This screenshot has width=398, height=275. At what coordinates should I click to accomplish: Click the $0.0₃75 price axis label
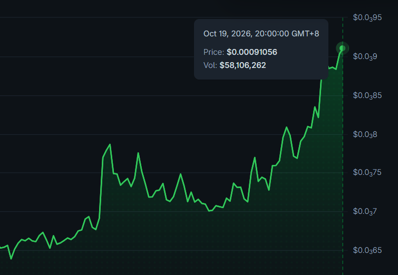pos(367,172)
